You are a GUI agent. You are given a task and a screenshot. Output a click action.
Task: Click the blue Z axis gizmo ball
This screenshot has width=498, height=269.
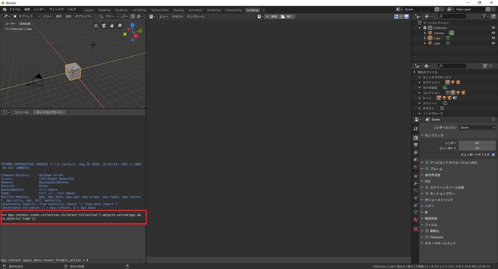point(132,25)
